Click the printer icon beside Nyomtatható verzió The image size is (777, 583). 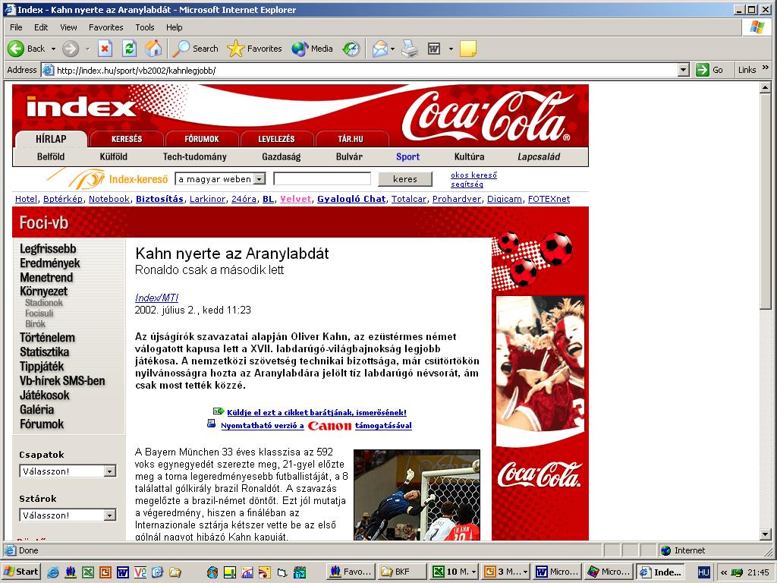[x=212, y=424]
